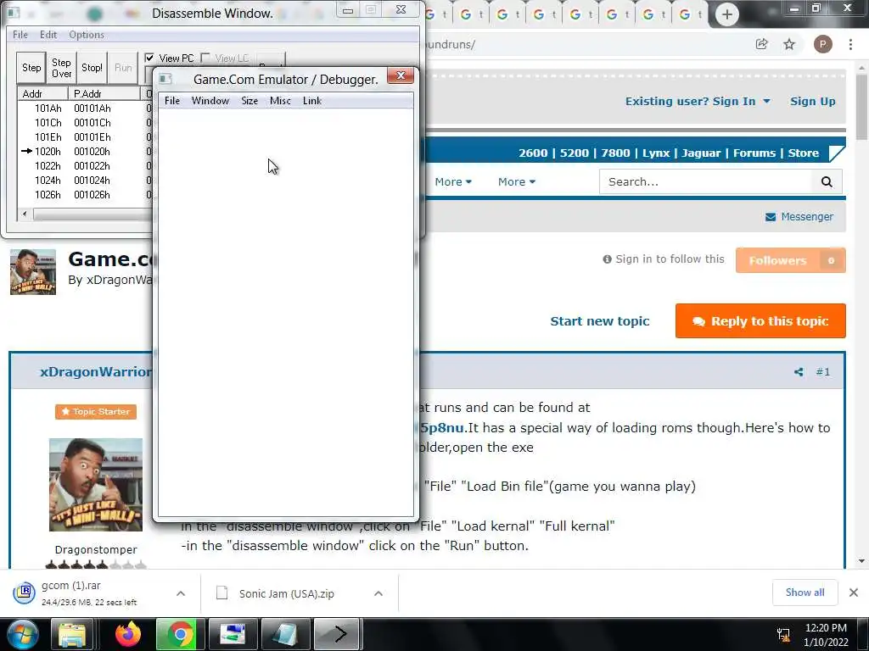Close the downloads bar
Screen dimensions: 869x651
(854, 593)
